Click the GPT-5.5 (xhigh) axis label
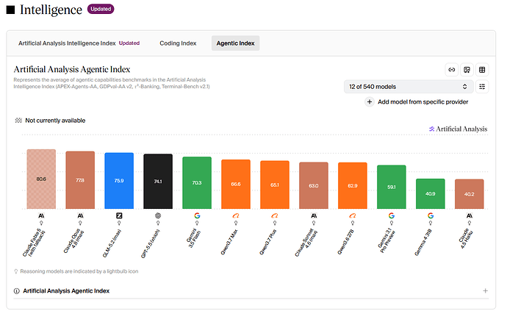 pos(151,243)
